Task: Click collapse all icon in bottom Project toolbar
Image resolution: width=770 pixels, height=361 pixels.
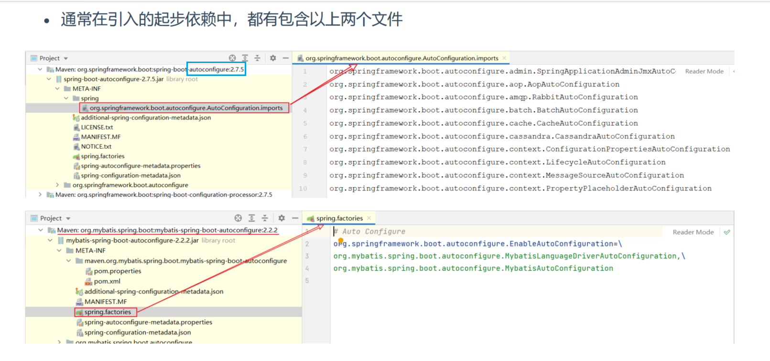Action: pos(265,218)
